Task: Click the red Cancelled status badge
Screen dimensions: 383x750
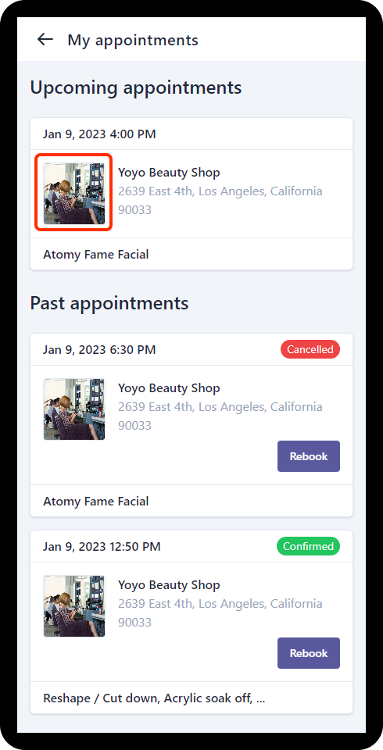Action: 310,349
